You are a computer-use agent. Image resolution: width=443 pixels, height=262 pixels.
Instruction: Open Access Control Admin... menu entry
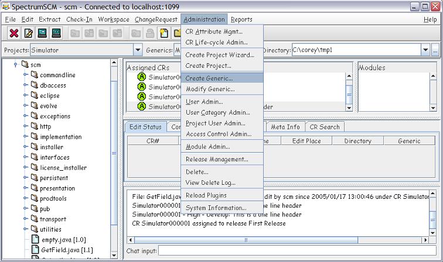click(x=222, y=134)
